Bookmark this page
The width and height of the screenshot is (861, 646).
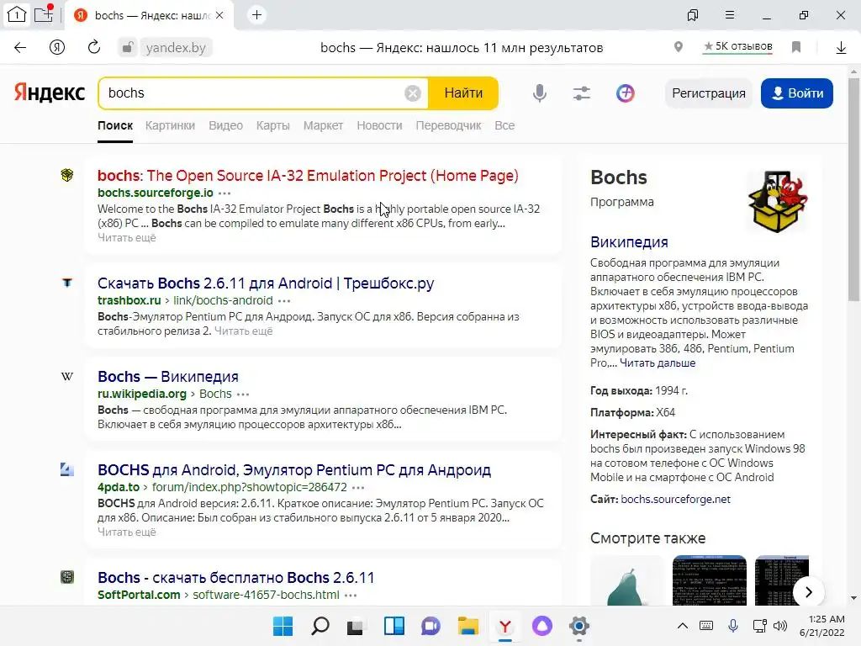796,47
